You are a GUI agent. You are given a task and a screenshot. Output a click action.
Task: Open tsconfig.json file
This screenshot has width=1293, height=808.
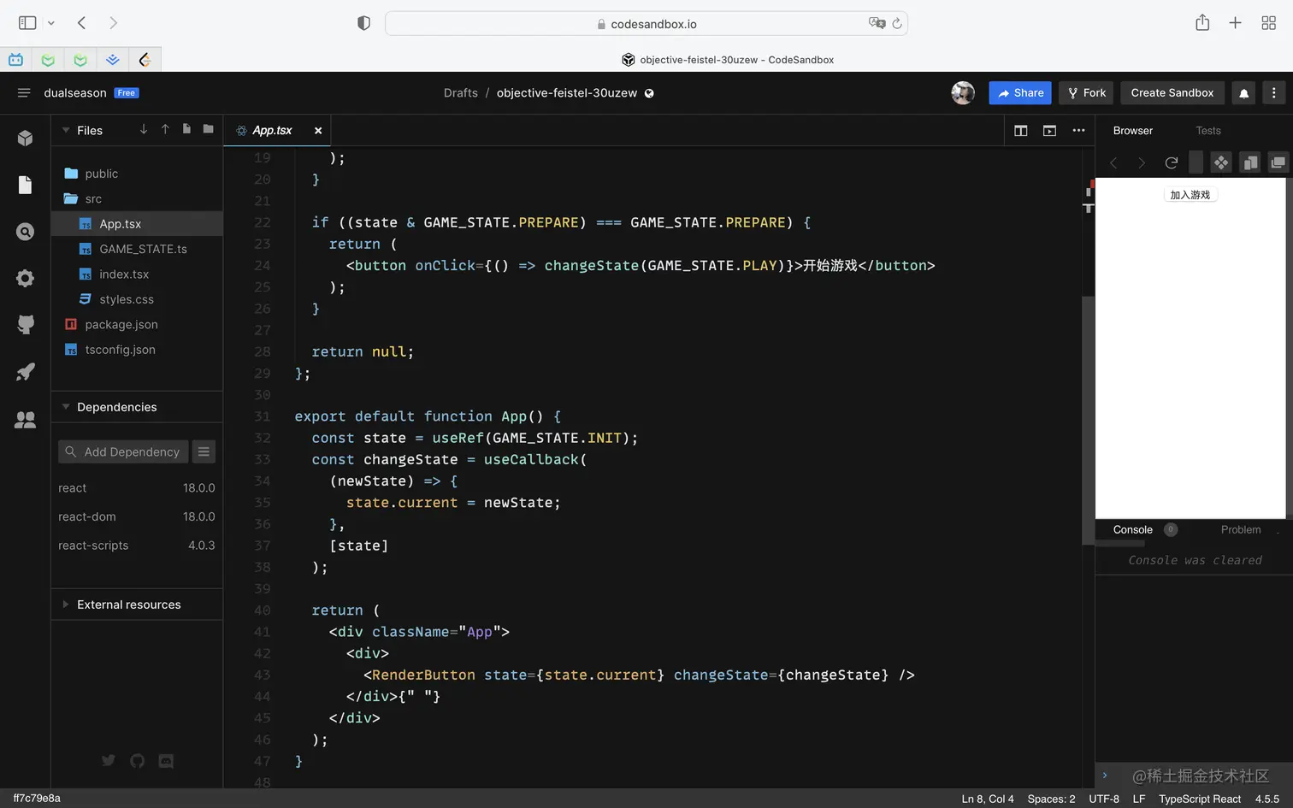tap(137, 350)
